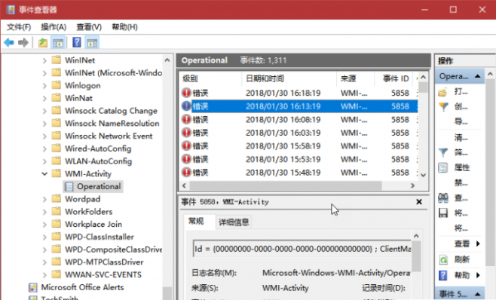Sort by the 级别 column header
Viewport: 496px width, 300px height.
[210, 78]
